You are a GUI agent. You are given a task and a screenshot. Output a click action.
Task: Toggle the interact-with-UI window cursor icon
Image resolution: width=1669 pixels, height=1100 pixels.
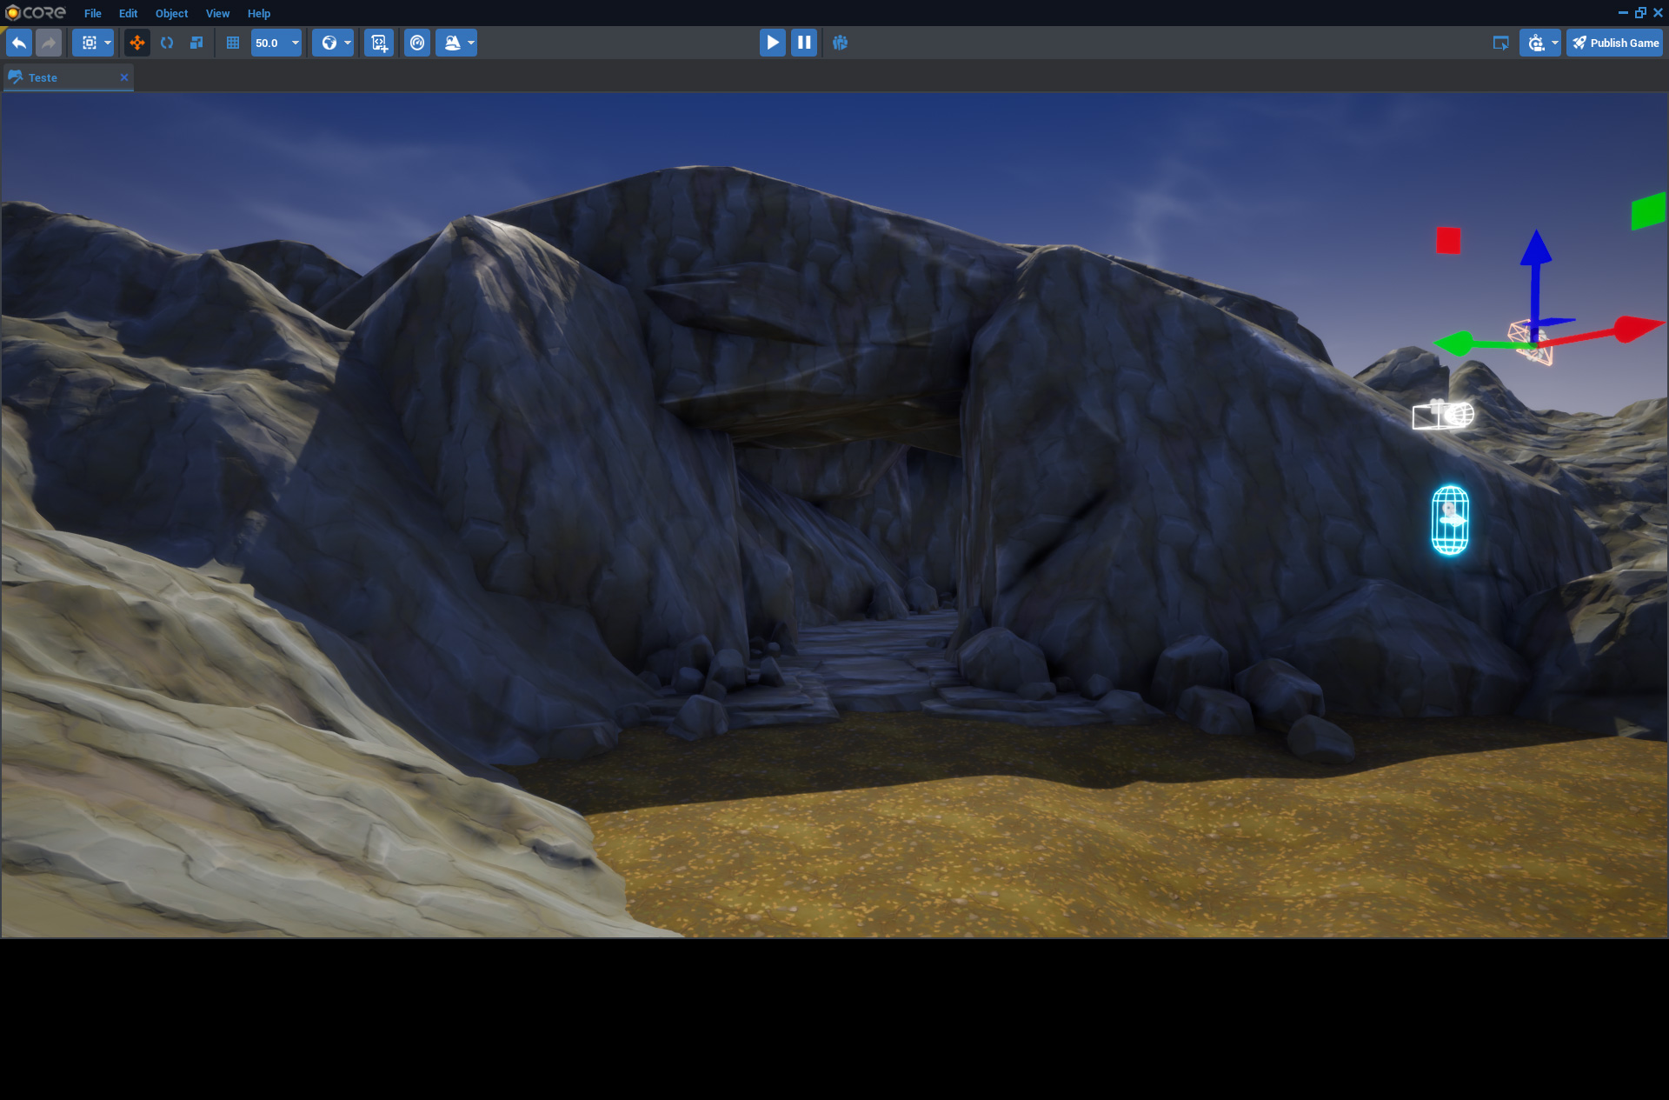tap(1500, 43)
